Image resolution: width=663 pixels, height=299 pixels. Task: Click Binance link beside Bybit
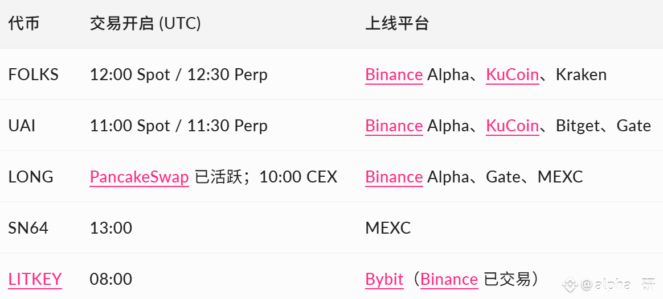(x=449, y=279)
